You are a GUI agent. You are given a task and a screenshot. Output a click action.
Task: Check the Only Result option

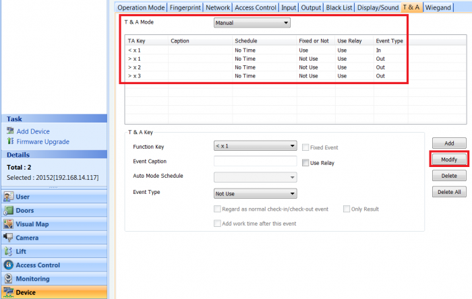[347, 209]
